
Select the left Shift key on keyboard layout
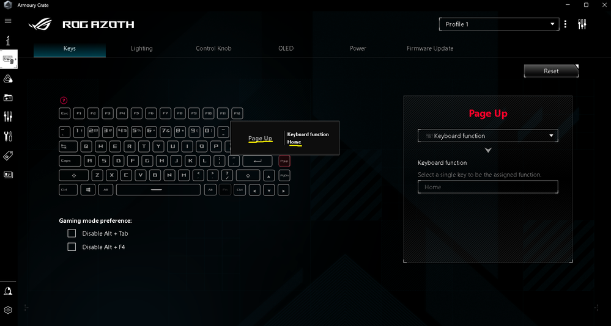pos(73,175)
